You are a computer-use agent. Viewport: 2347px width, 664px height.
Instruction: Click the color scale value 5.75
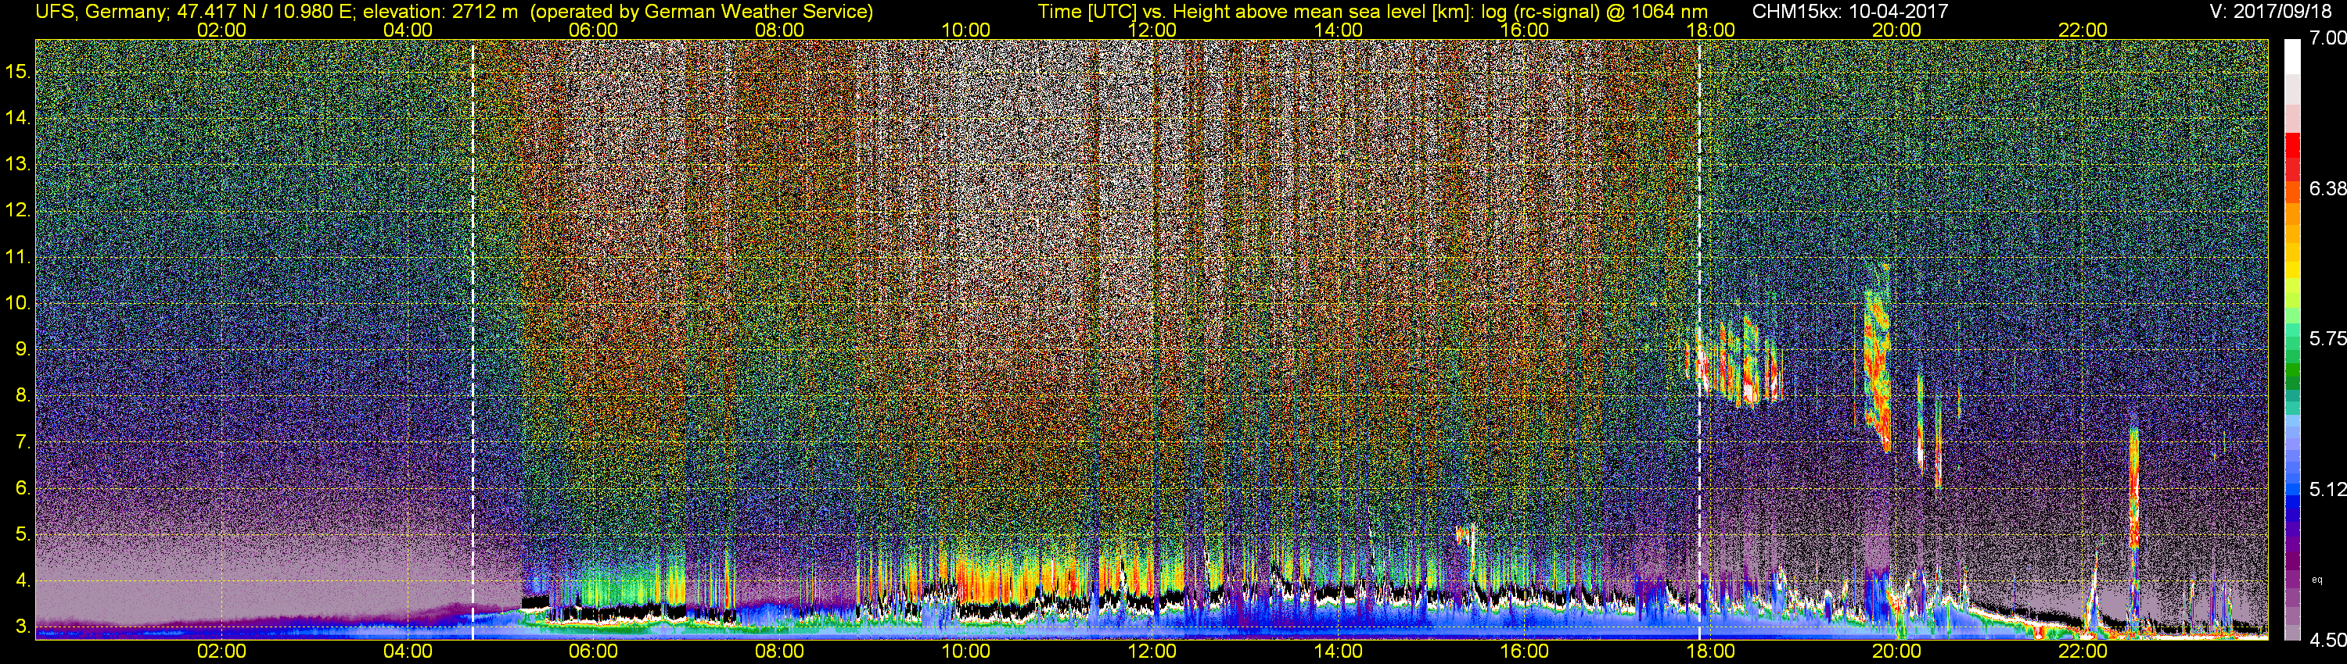(x=2328, y=338)
